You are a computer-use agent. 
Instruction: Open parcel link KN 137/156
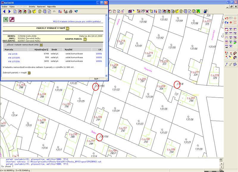[x=14, y=62]
